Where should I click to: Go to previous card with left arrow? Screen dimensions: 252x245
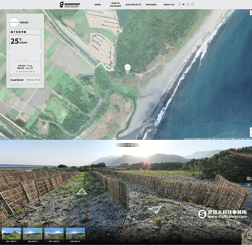point(9,52)
